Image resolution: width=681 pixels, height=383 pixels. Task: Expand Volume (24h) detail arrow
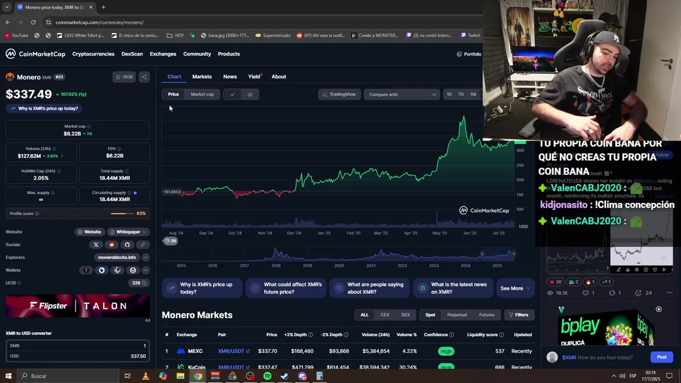(62, 156)
